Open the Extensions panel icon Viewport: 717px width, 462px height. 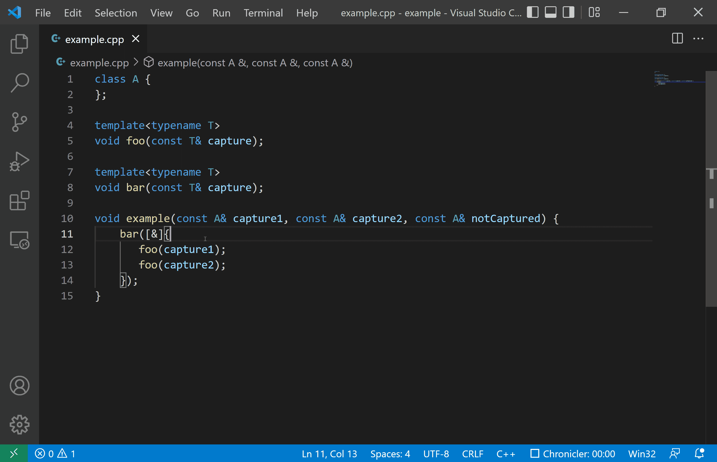coord(19,202)
